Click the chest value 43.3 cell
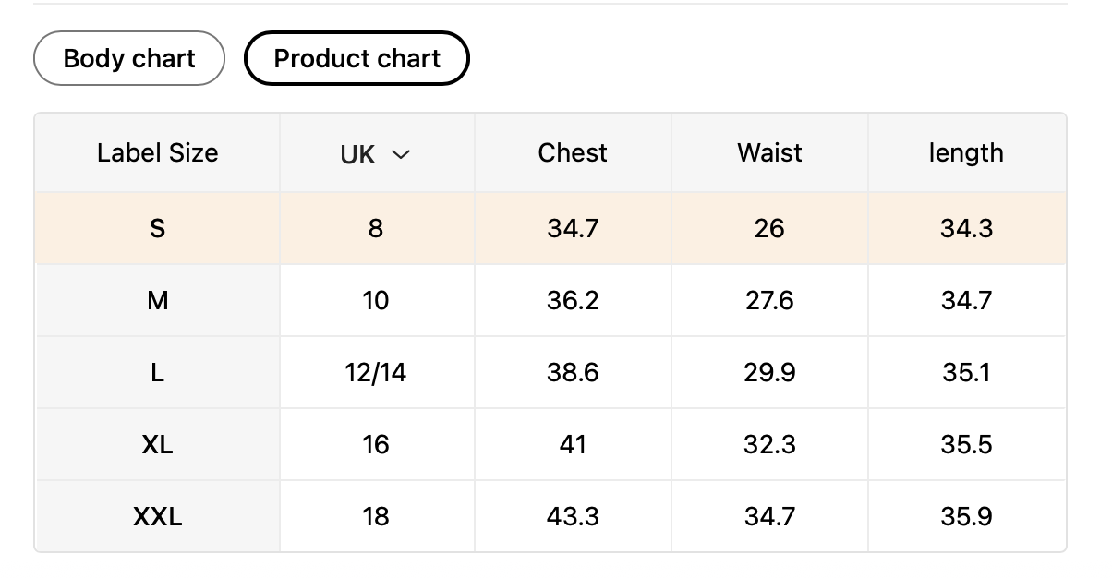The height and width of the screenshot is (578, 1112). (x=573, y=516)
